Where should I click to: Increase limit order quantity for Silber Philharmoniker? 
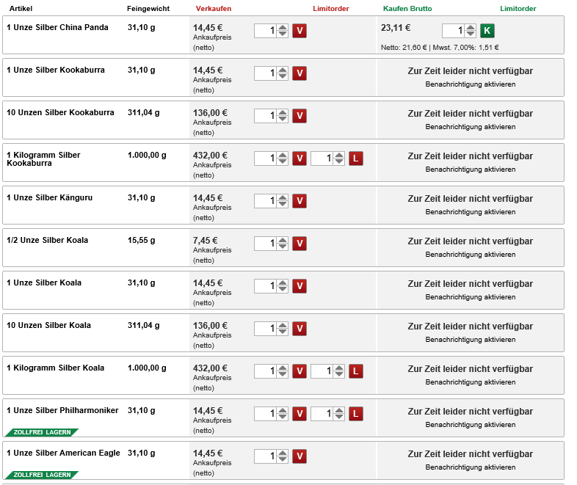[339, 410]
